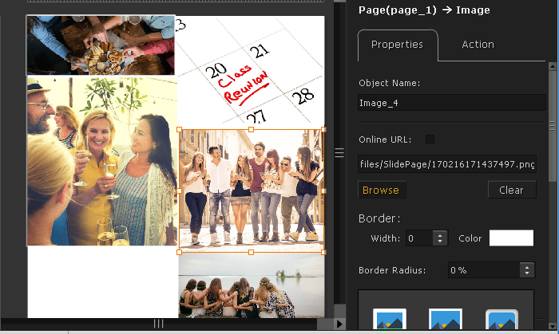Select the third rounded image style preset icon
This screenshot has width=559, height=334.
click(502, 319)
